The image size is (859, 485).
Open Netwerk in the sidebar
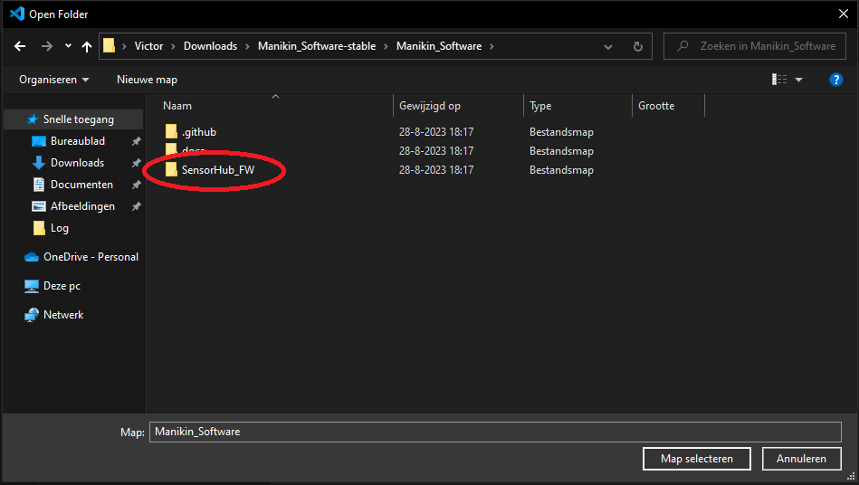63,315
